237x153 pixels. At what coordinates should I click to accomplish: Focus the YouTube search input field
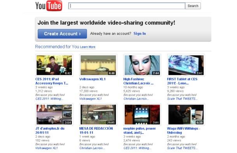point(127,6)
